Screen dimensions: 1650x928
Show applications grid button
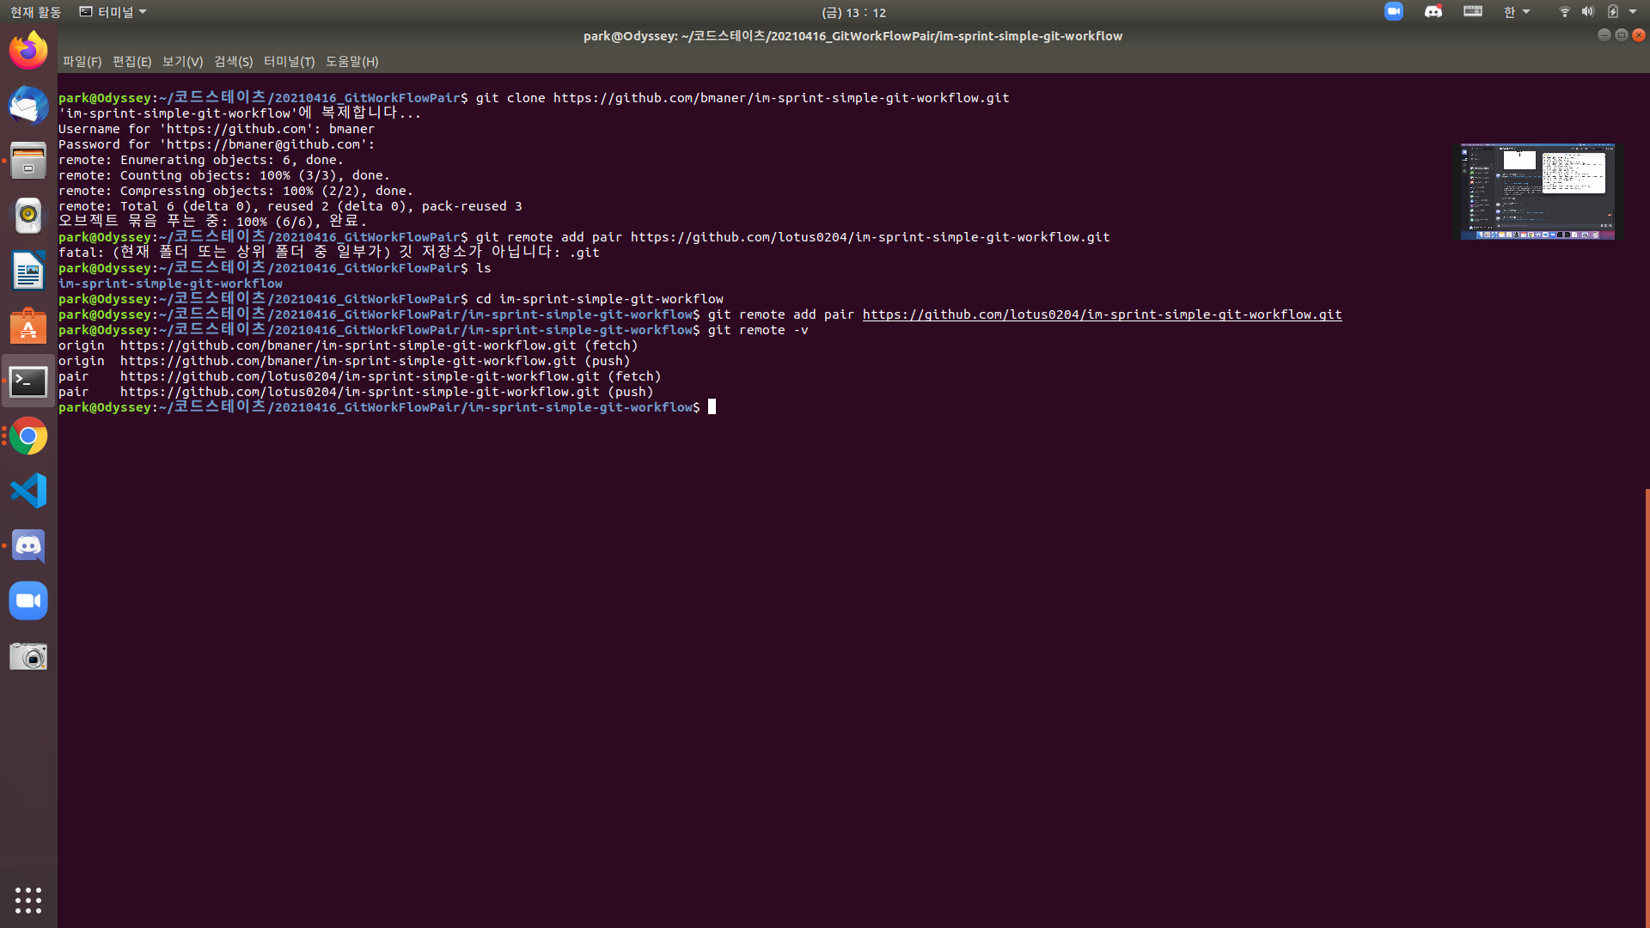28,900
